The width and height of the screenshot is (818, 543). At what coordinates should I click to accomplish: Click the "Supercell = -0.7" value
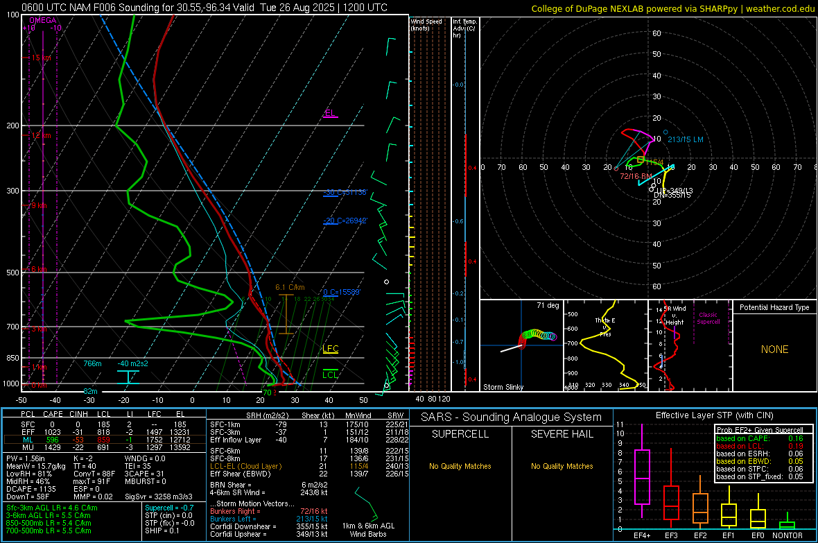[169, 508]
